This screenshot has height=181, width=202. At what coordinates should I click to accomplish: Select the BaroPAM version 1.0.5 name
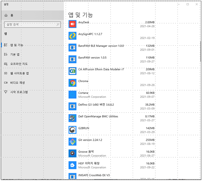(92, 58)
